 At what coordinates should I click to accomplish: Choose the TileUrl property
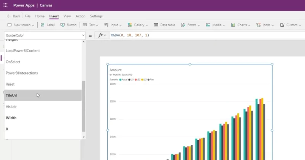coord(43,95)
